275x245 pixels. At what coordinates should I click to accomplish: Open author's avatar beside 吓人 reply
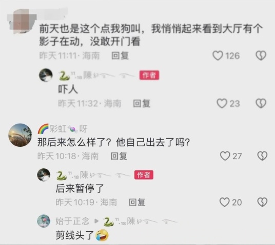coord(46,75)
